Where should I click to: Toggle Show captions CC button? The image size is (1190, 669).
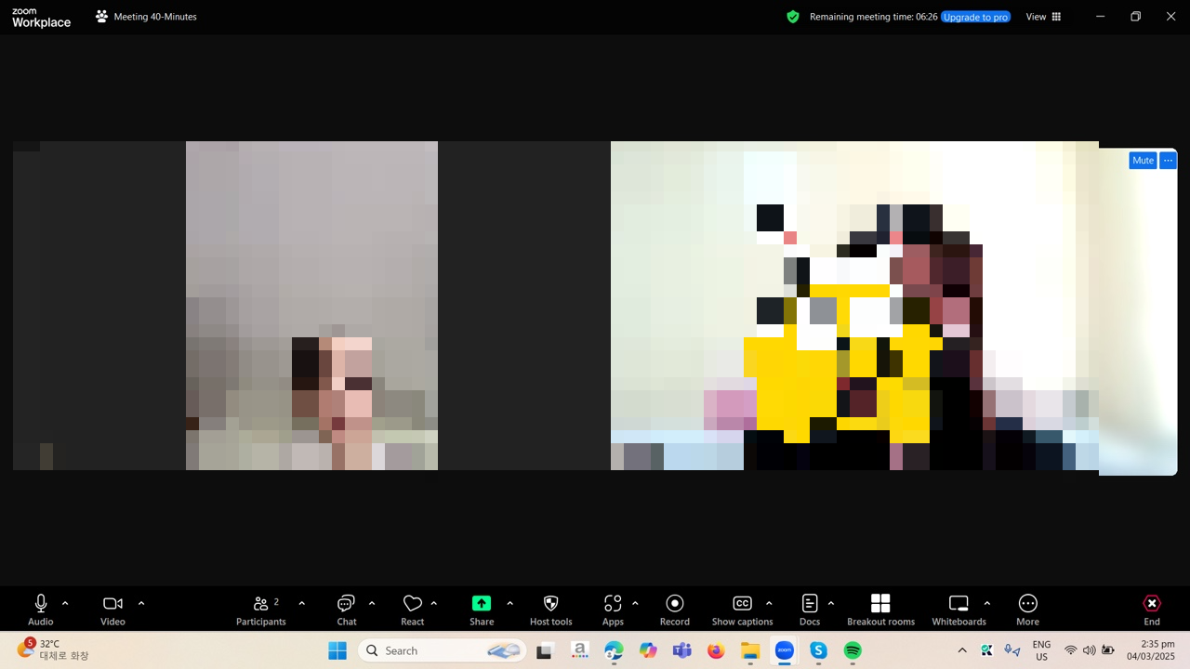tap(742, 610)
